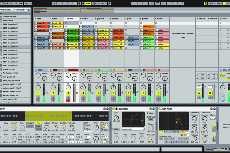Image resolution: width=230 pixels, height=153 pixels.
Task: Open the Samples folder path dropdown
Action: [26, 10]
